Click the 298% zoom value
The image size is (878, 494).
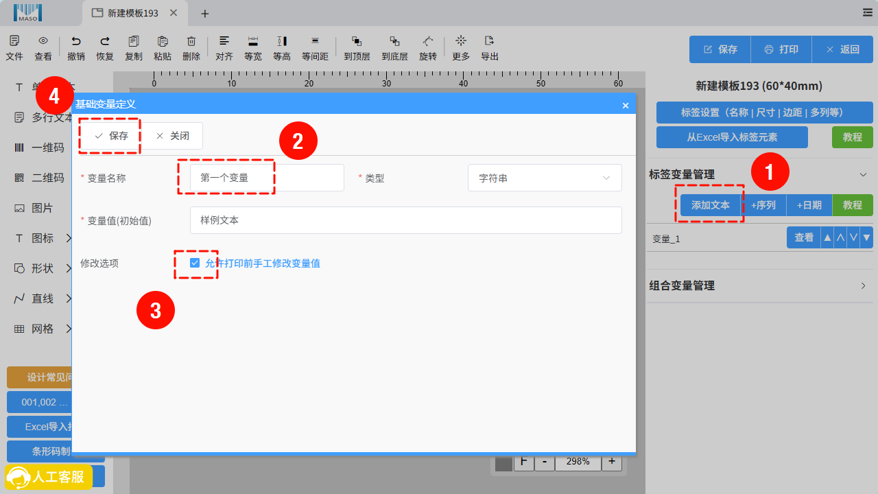578,461
